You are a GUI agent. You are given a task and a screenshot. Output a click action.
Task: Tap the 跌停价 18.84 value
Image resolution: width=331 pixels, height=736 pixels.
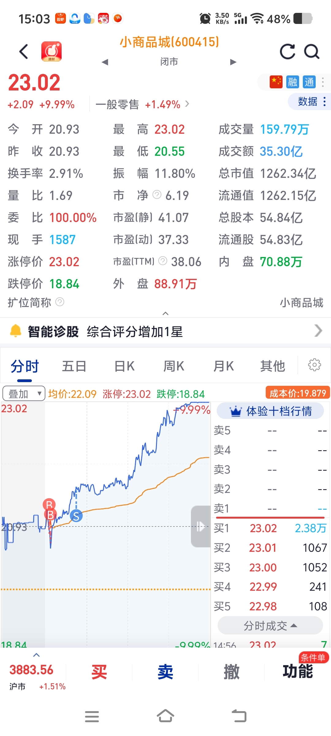tap(64, 284)
